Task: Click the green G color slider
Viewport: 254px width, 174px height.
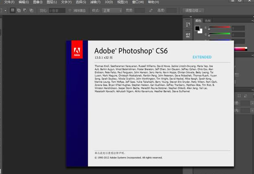Action: 219,33
